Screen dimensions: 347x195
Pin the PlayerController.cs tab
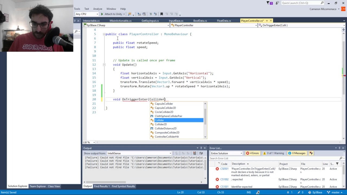click(267, 21)
